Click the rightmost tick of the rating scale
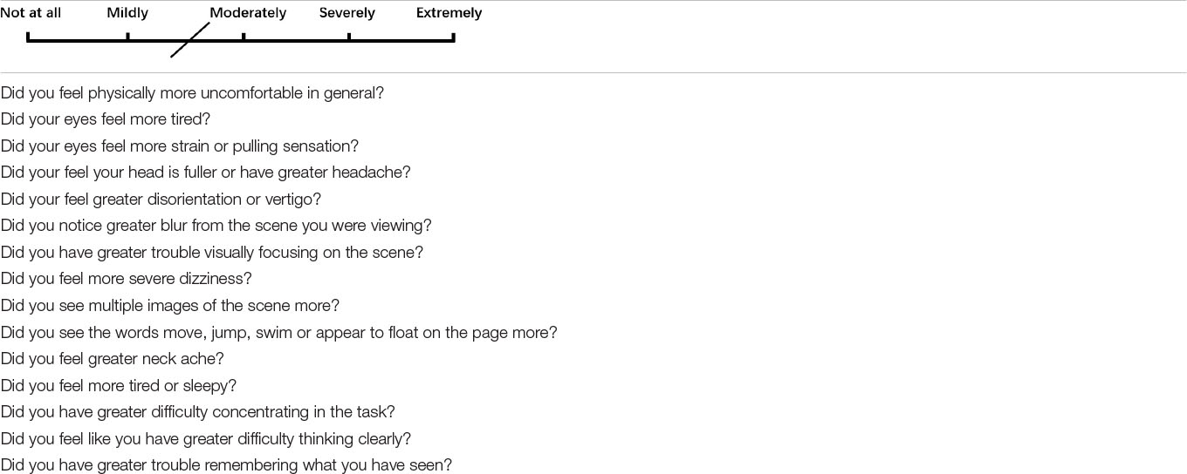This screenshot has width=1187, height=474. point(454,37)
